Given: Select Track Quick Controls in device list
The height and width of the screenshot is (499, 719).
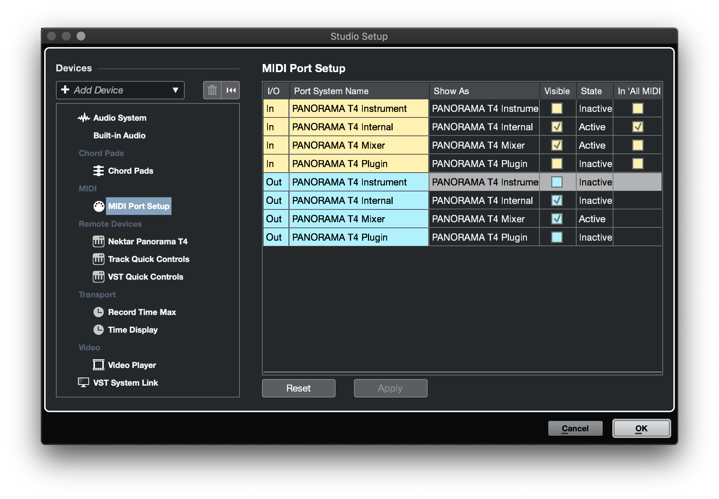Looking at the screenshot, I should [148, 259].
